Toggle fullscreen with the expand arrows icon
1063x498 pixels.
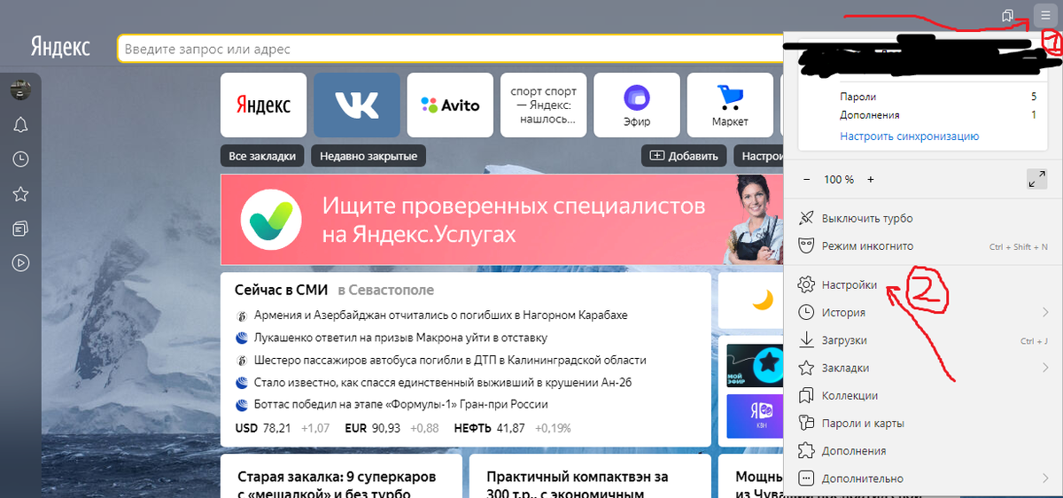[1036, 179]
